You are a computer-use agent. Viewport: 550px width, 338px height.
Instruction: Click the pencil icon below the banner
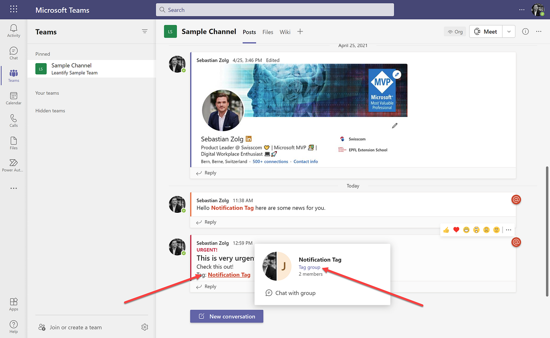click(x=395, y=126)
